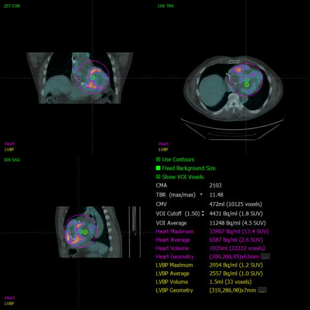Image resolution: width=310 pixels, height=310 pixels.
Task: Click the Heart label in transverse view
Action: (164, 144)
